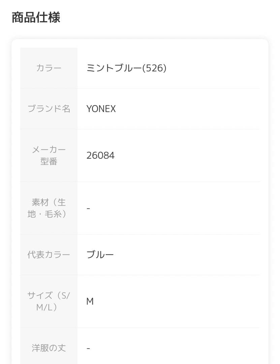Click the 型番 text below メーカー
280x364 pixels.
pos(49,161)
